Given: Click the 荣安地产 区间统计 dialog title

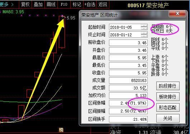Looking at the screenshot, I should click(x=99, y=15).
